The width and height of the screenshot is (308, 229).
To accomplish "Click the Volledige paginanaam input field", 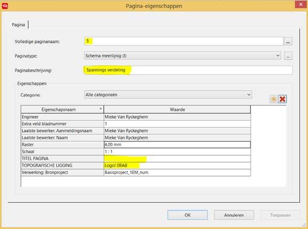I will coord(183,41).
